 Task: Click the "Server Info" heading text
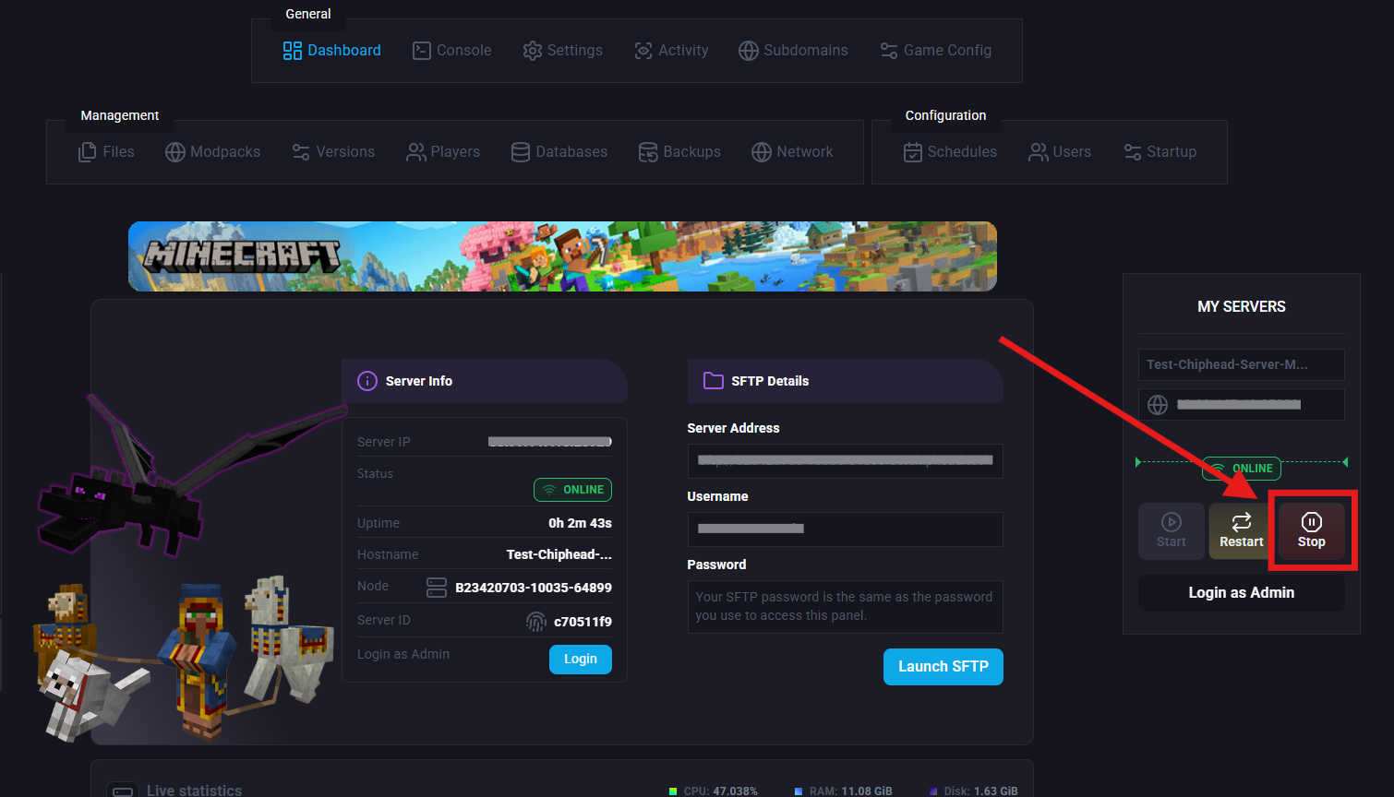click(419, 381)
